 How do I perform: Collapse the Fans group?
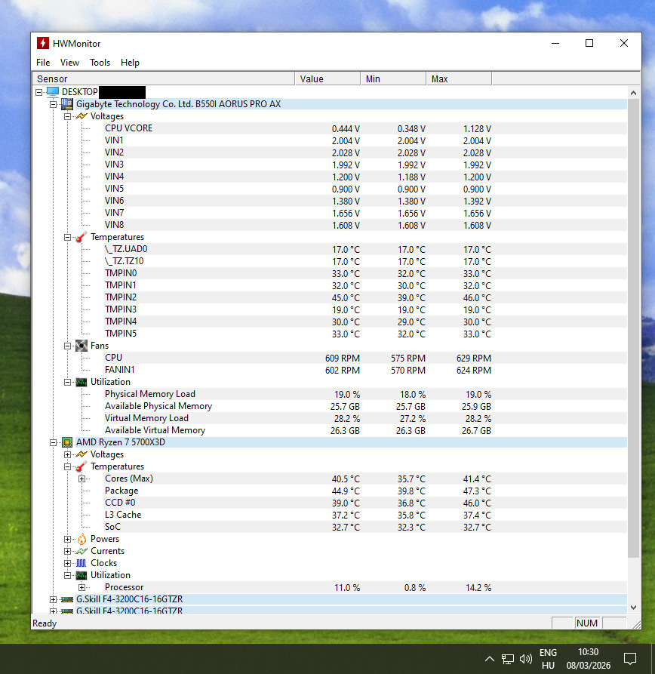[x=67, y=346]
